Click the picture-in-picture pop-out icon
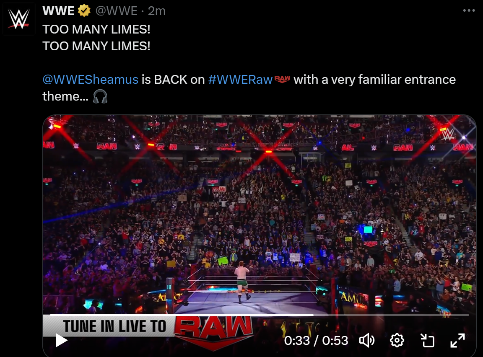The image size is (483, 357). (x=427, y=340)
